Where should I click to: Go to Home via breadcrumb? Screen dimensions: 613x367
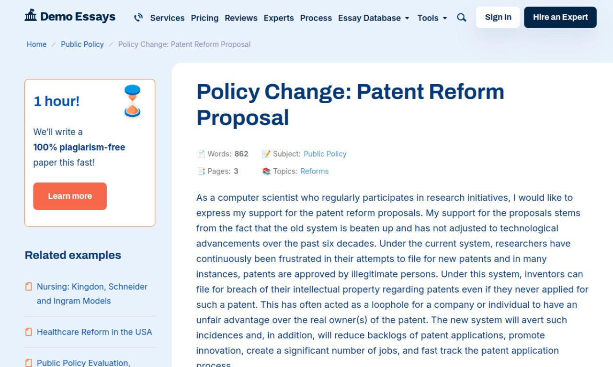click(36, 44)
